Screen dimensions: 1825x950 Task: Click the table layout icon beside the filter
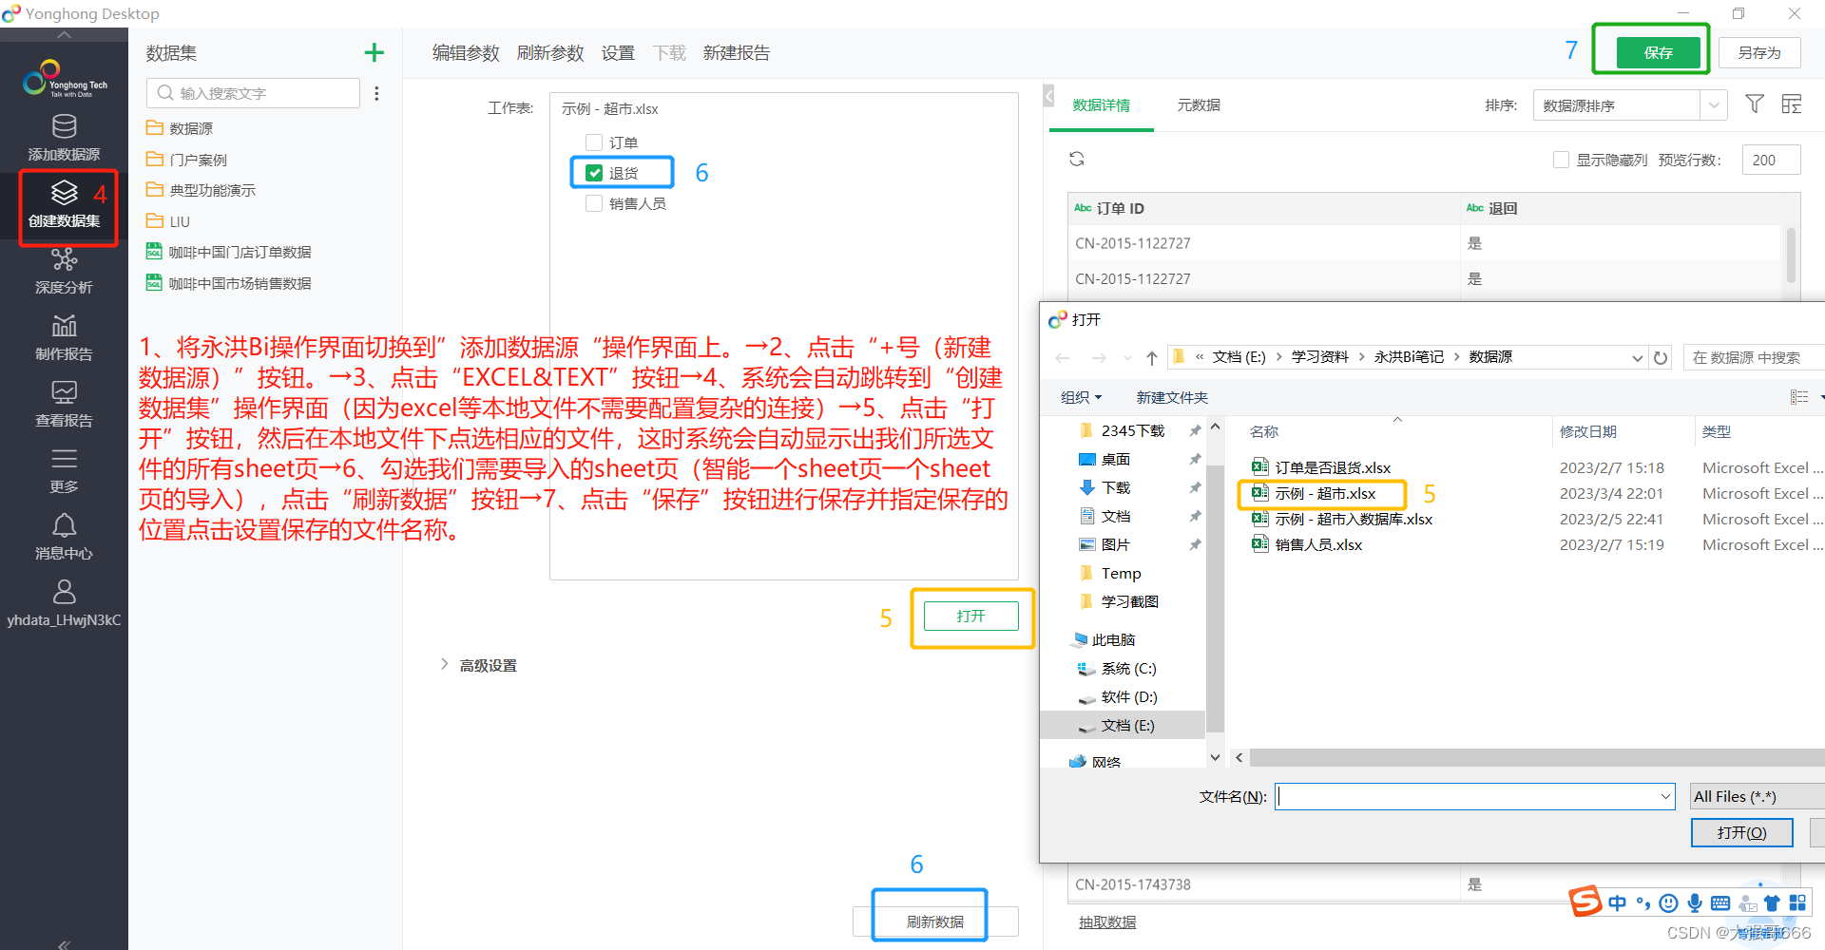(x=1792, y=104)
